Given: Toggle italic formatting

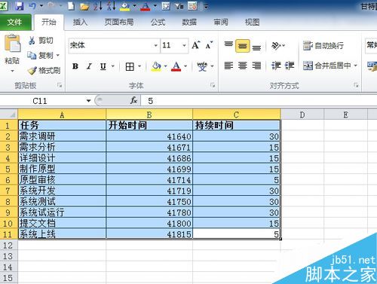Looking at the screenshot, I should (89, 66).
